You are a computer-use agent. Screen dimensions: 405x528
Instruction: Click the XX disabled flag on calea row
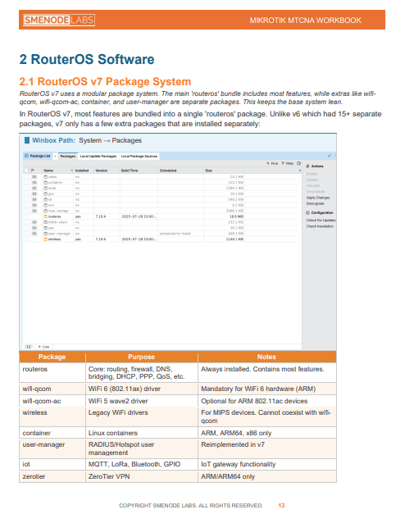pyautogui.click(x=34, y=176)
